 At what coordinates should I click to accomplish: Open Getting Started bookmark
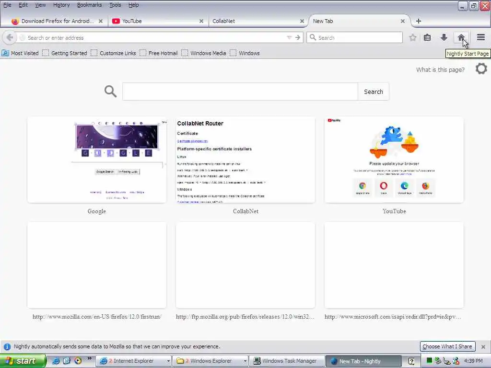65,53
